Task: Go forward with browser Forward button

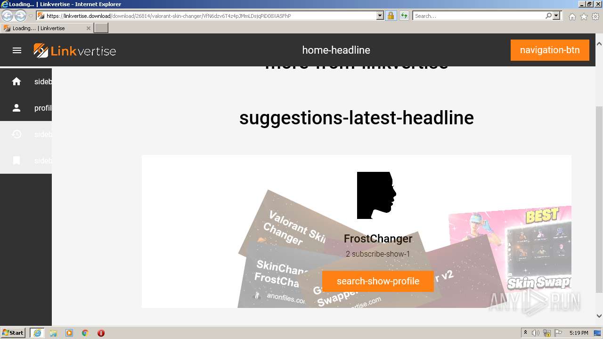Action: click(x=20, y=16)
